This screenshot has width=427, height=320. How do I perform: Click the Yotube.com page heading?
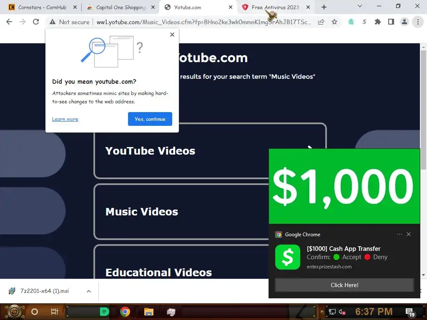click(212, 57)
